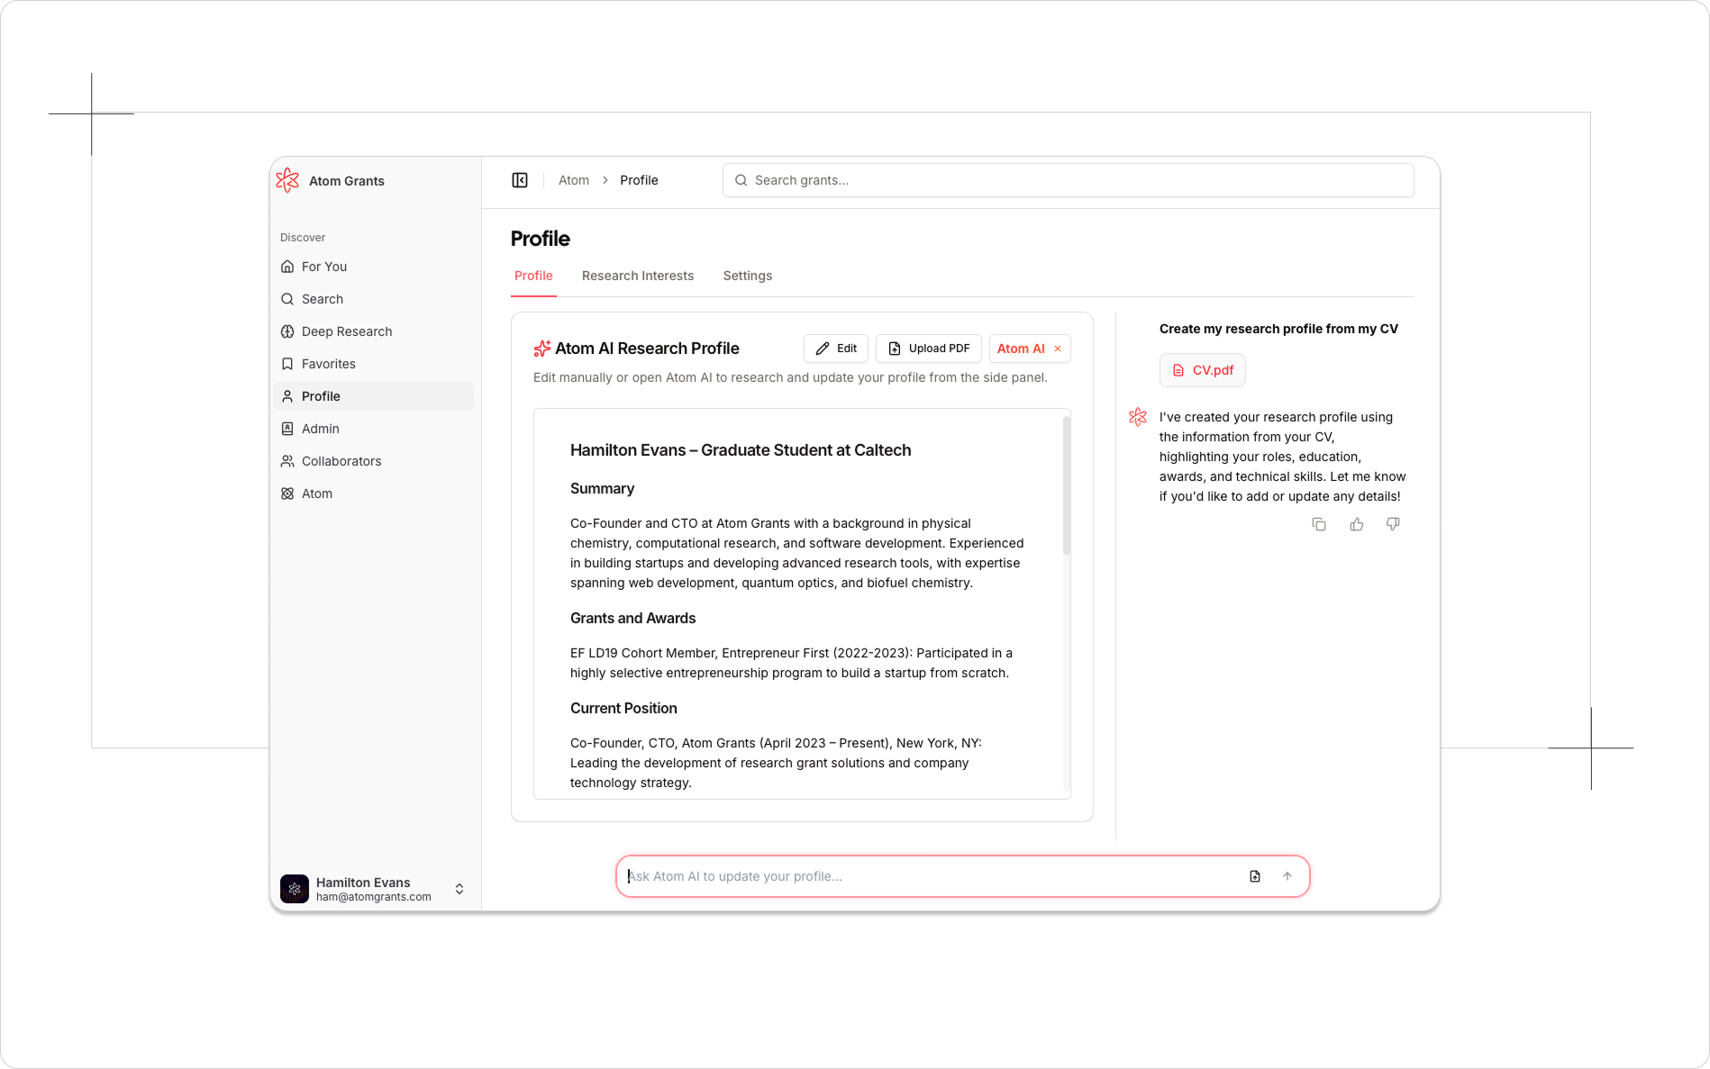Viewport: 1710px width, 1069px height.
Task: Click the Edit profile button
Action: point(835,349)
